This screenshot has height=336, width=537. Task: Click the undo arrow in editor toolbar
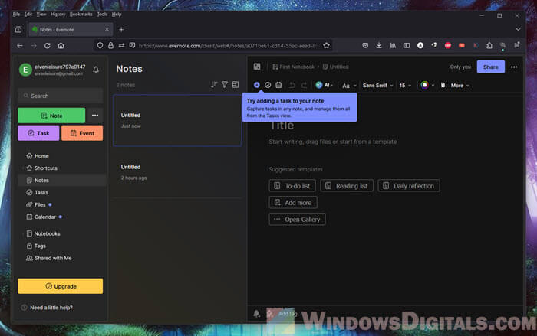[x=292, y=85]
